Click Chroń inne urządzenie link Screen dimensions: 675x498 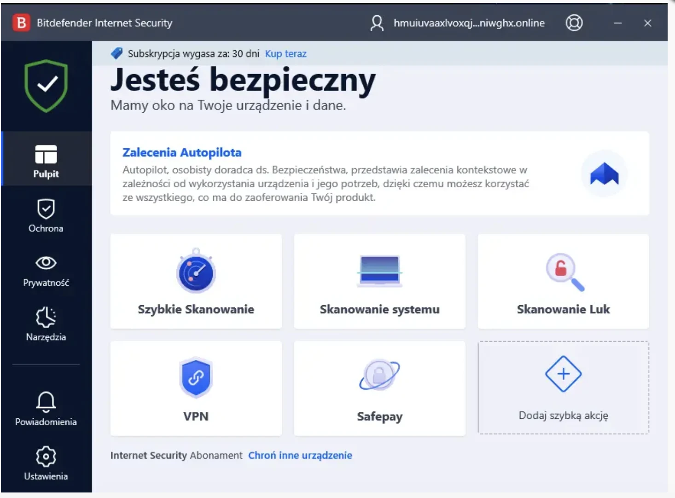pyautogui.click(x=300, y=455)
